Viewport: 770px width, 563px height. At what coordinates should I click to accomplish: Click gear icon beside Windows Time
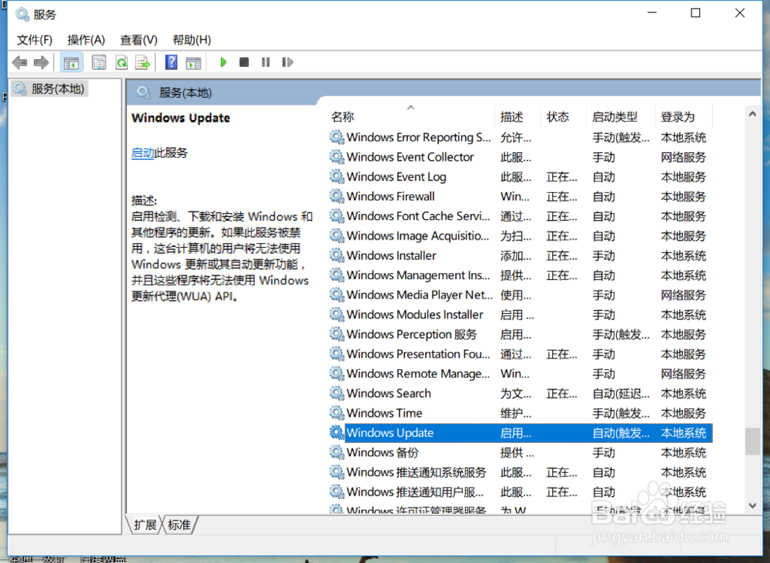337,412
